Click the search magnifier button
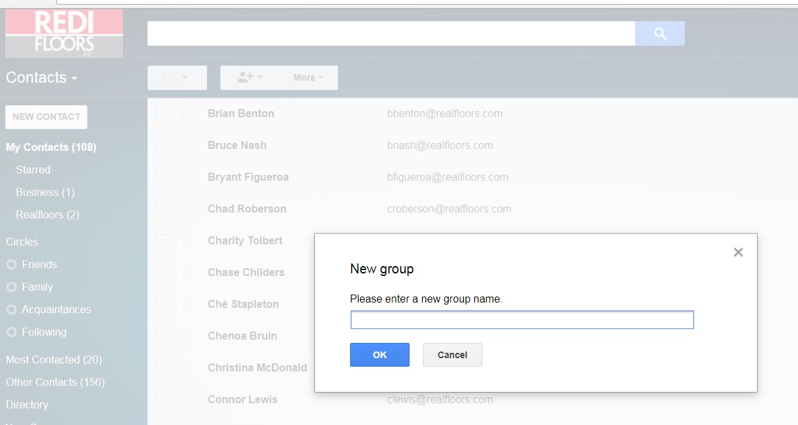The width and height of the screenshot is (798, 425). (660, 34)
